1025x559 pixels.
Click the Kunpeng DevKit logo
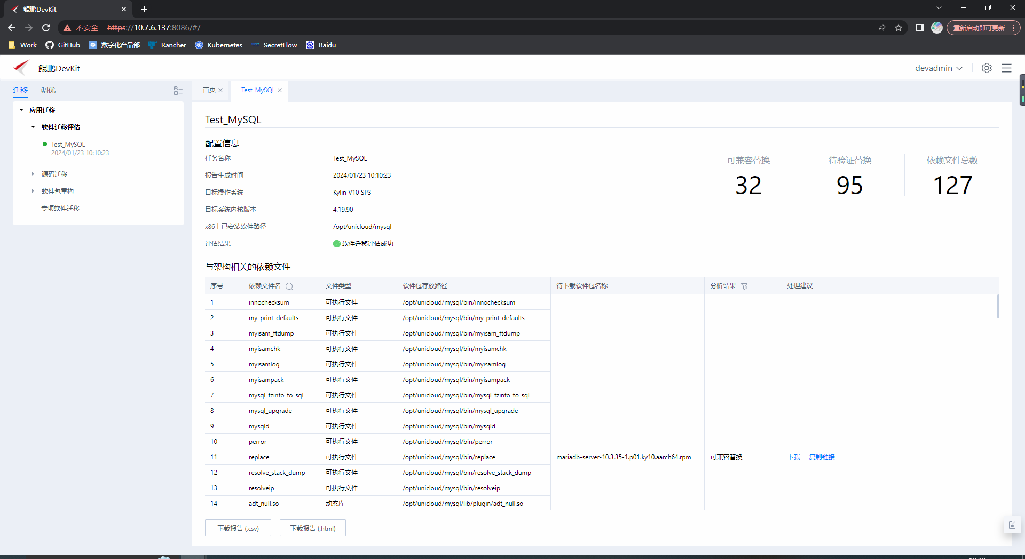pyautogui.click(x=21, y=68)
